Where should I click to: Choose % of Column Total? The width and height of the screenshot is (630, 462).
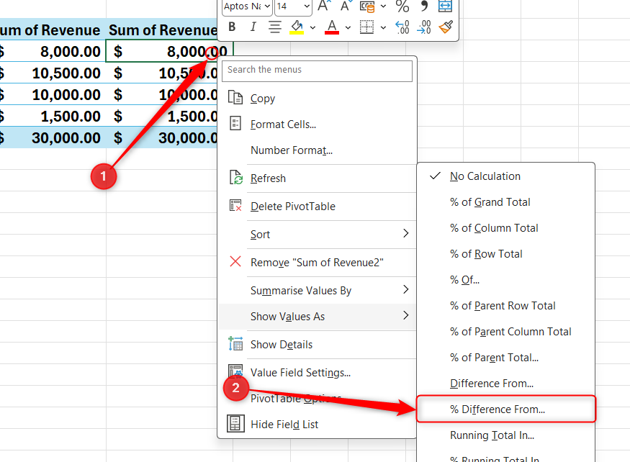506,228
